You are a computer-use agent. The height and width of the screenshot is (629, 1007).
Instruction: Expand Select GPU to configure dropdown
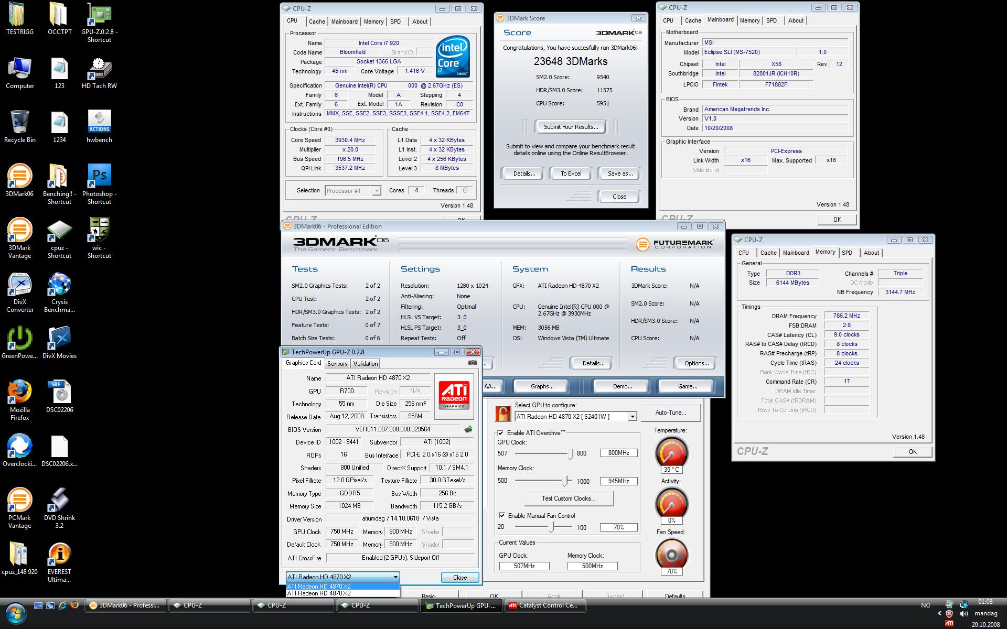coord(633,417)
